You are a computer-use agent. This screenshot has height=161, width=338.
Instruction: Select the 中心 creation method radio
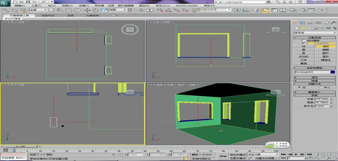click(x=321, y=87)
